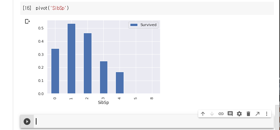This screenshot has height=130, width=280.
Task: Click inside the empty code cell input
Action: point(154,122)
